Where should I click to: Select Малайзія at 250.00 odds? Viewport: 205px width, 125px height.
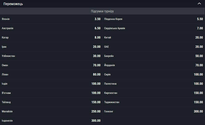51,111
